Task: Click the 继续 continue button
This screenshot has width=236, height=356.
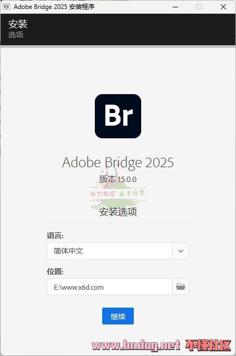Action: point(118,316)
